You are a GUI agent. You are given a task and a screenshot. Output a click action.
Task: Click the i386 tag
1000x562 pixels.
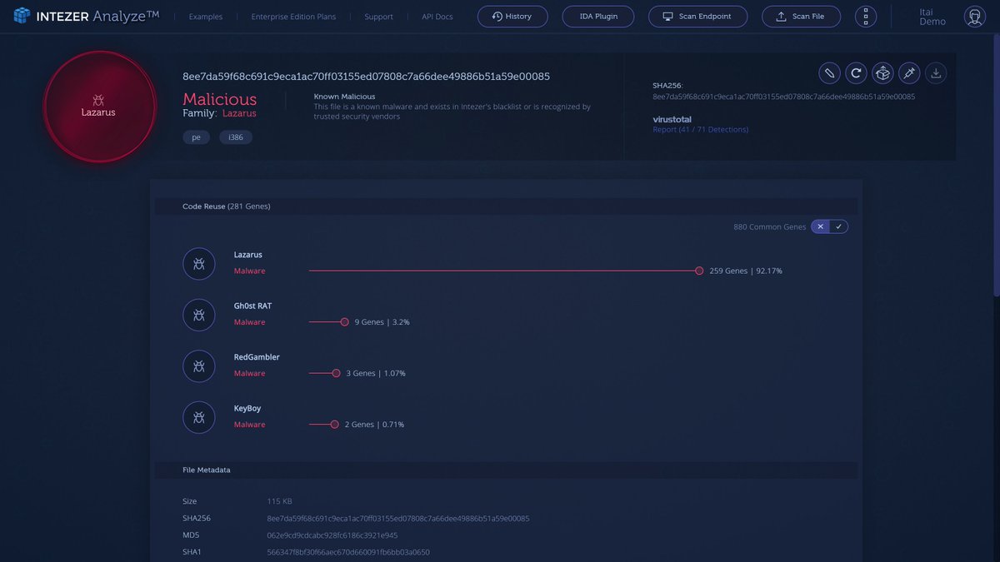tap(236, 137)
